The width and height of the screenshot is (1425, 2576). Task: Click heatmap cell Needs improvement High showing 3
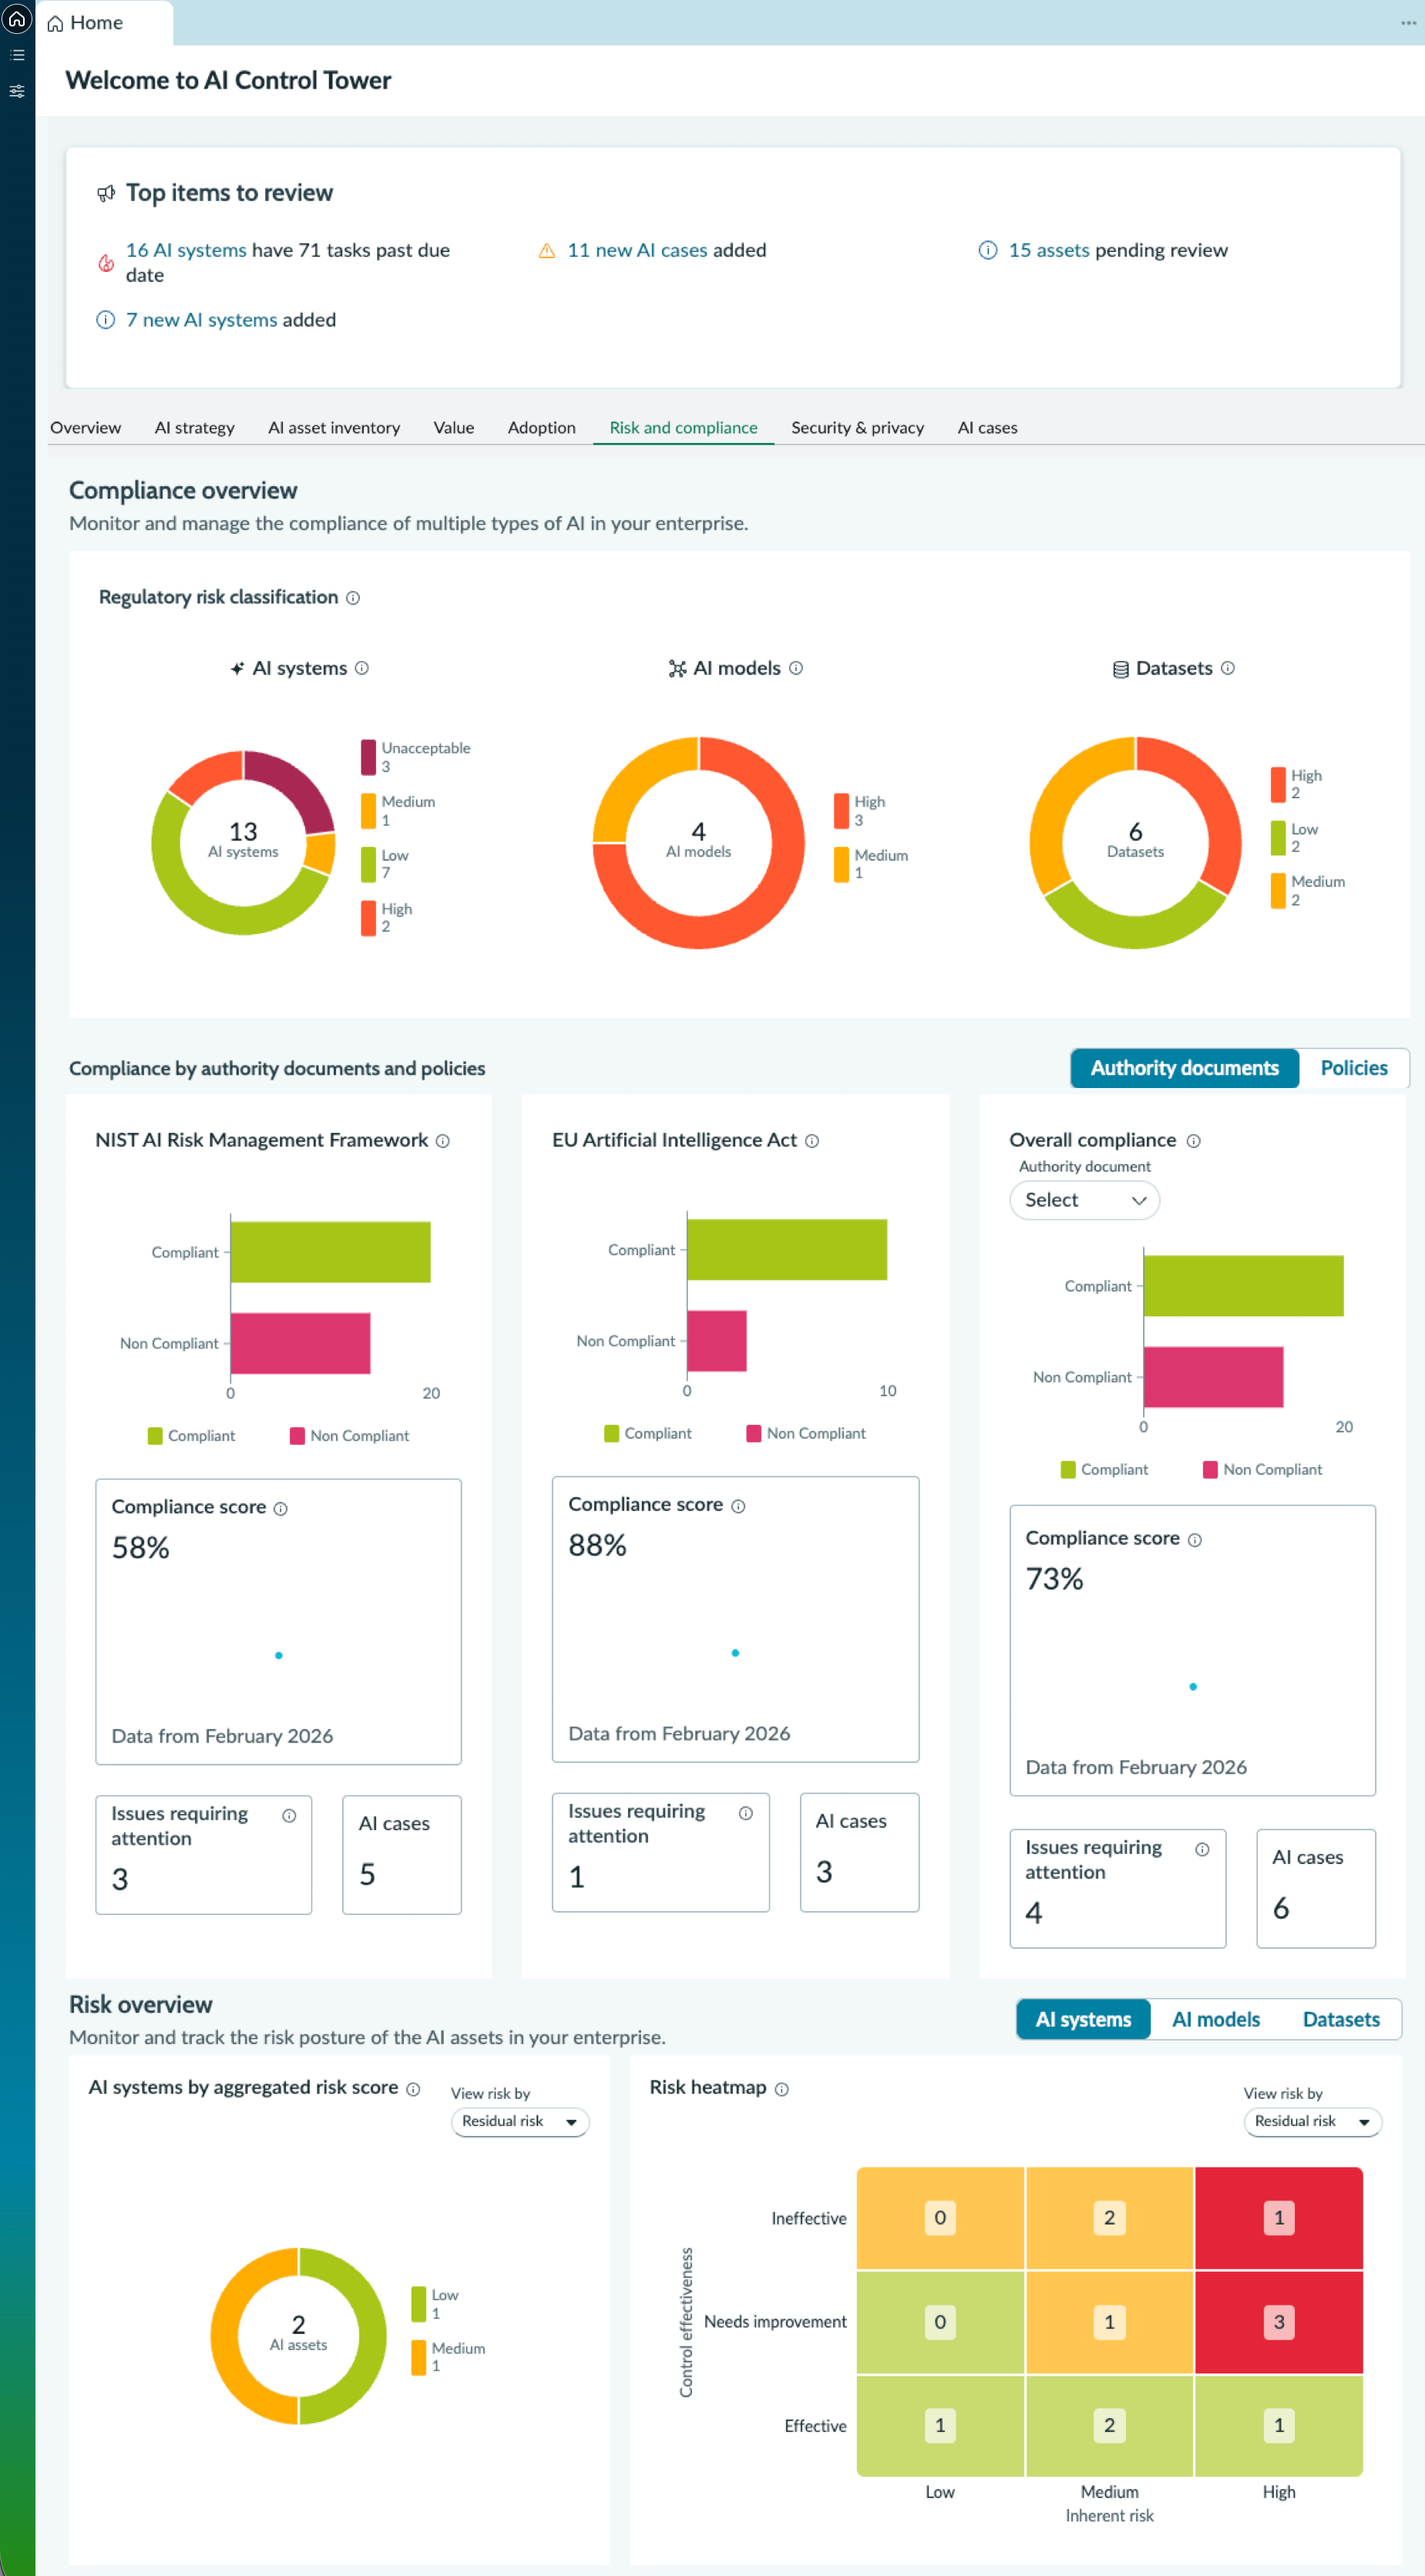click(x=1279, y=2321)
